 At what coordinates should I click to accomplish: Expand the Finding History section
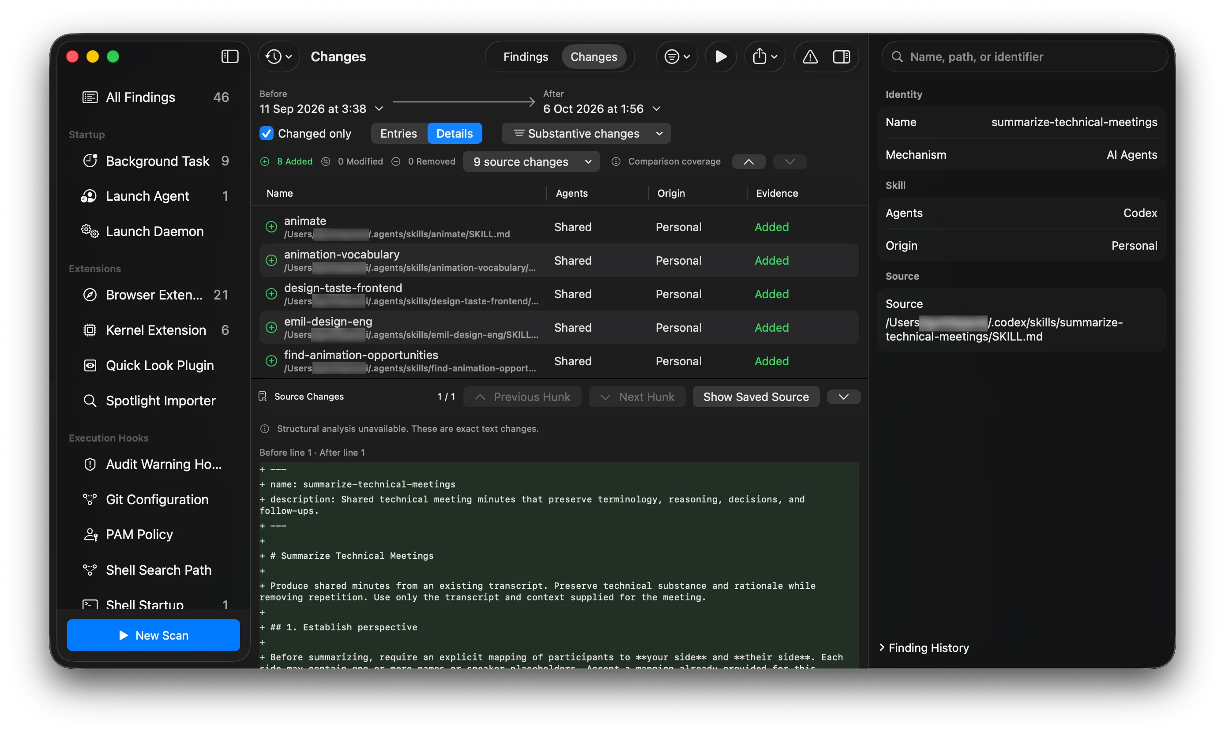tap(923, 648)
